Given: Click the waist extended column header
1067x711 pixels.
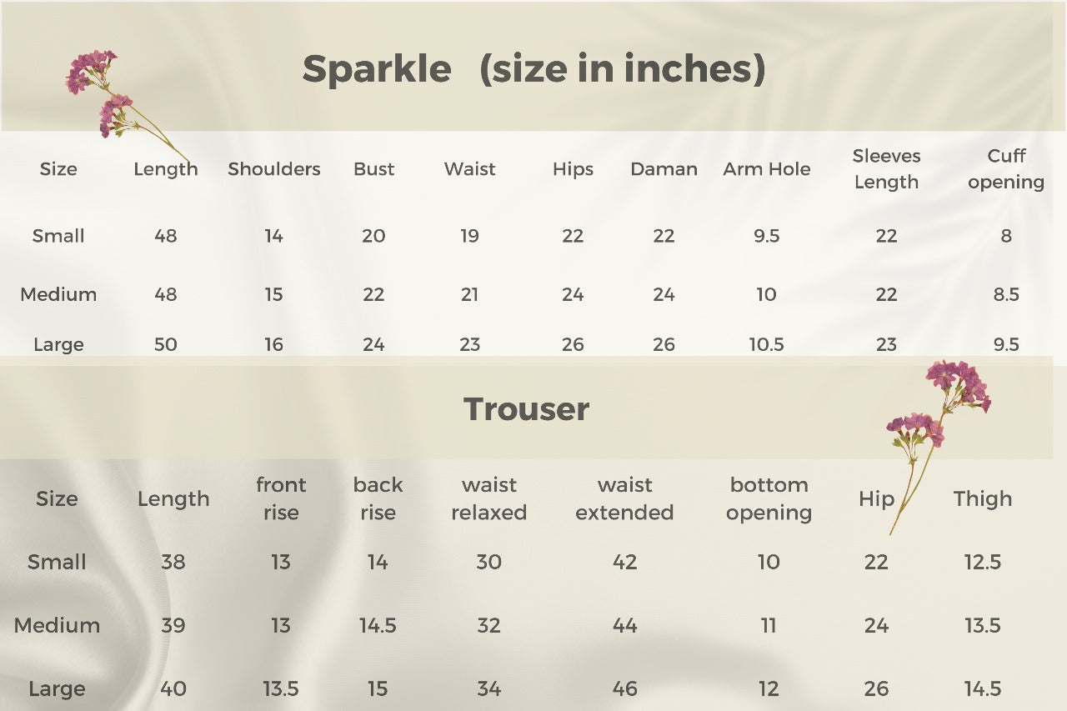Looking at the screenshot, I should tap(624, 498).
